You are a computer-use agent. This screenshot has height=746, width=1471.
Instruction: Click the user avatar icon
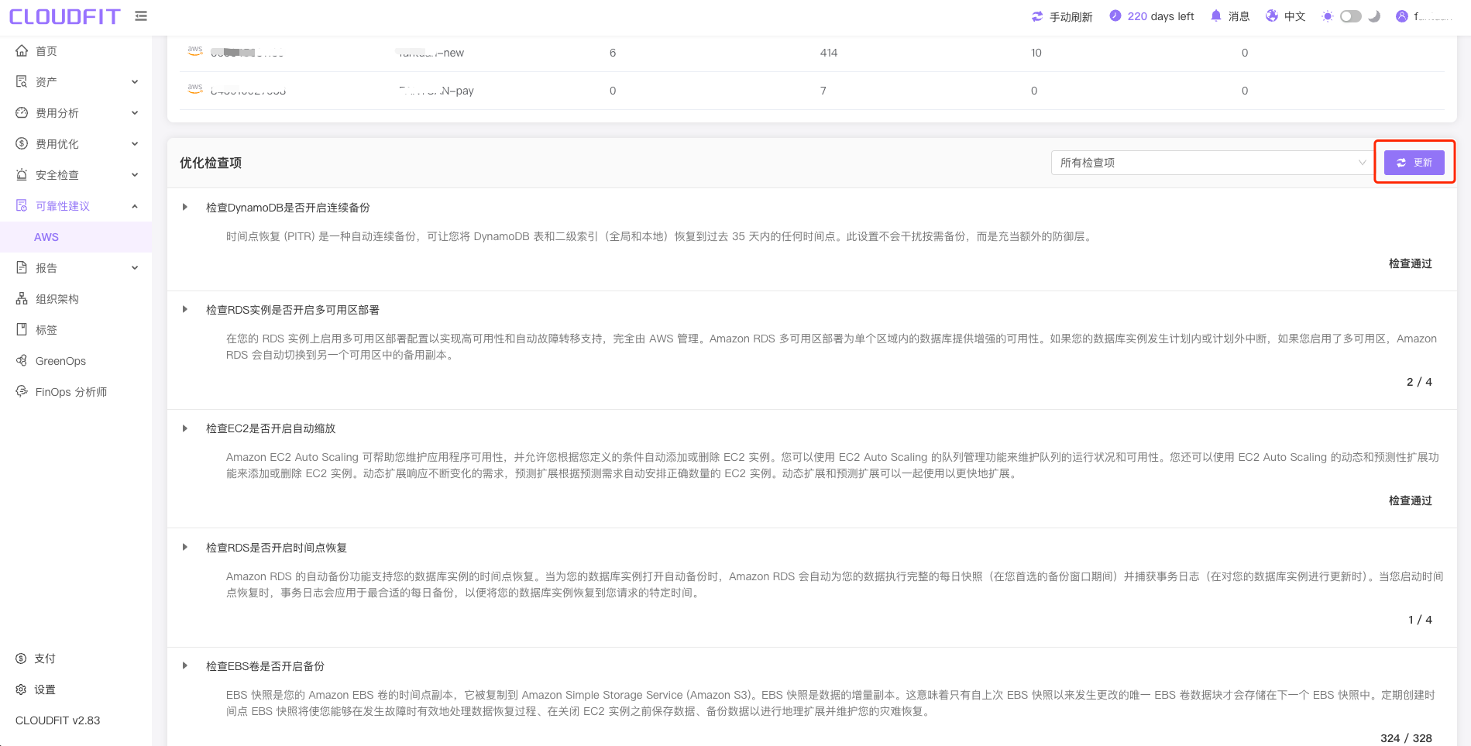pos(1402,16)
